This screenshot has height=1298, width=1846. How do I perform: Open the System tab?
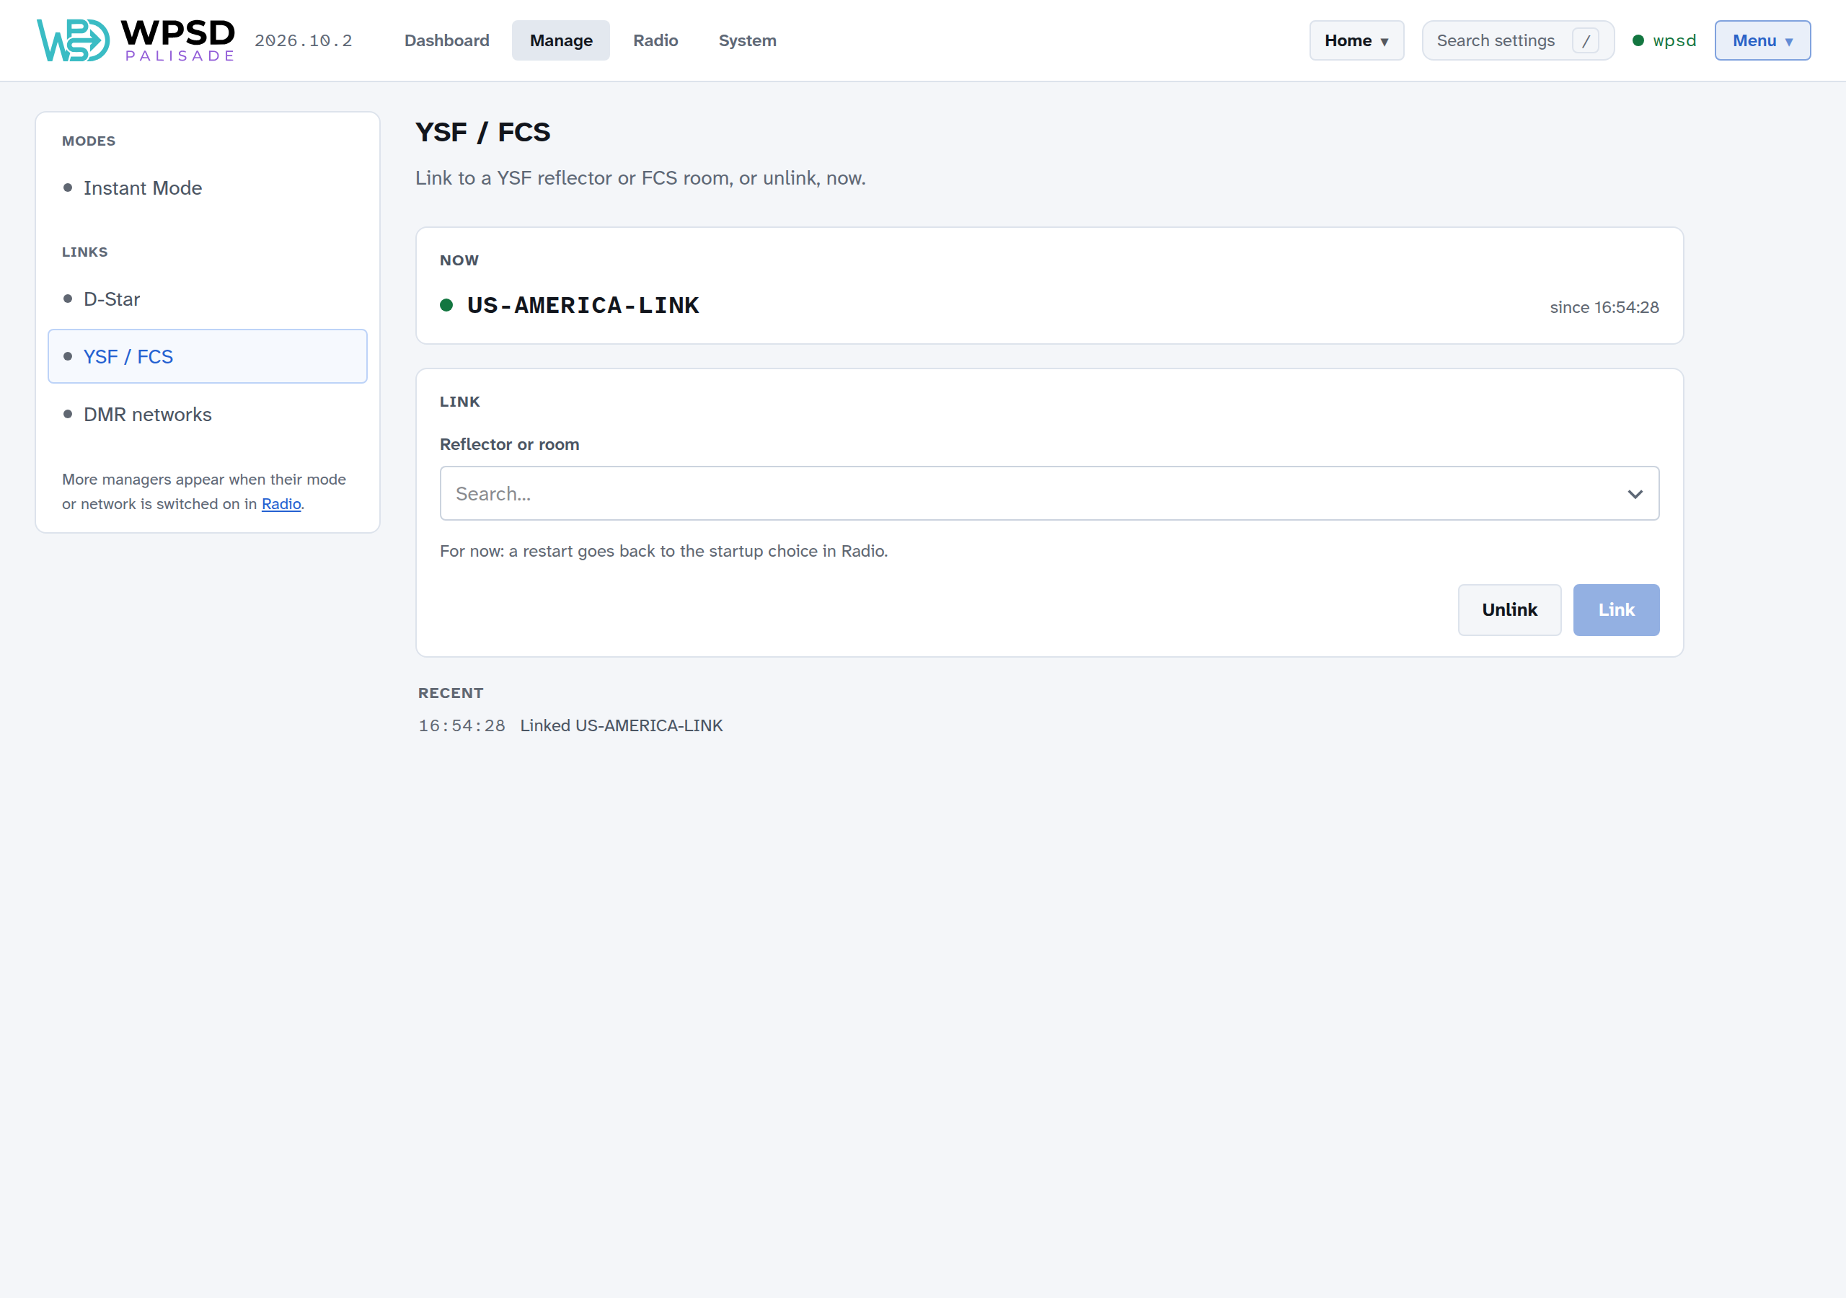click(x=747, y=40)
